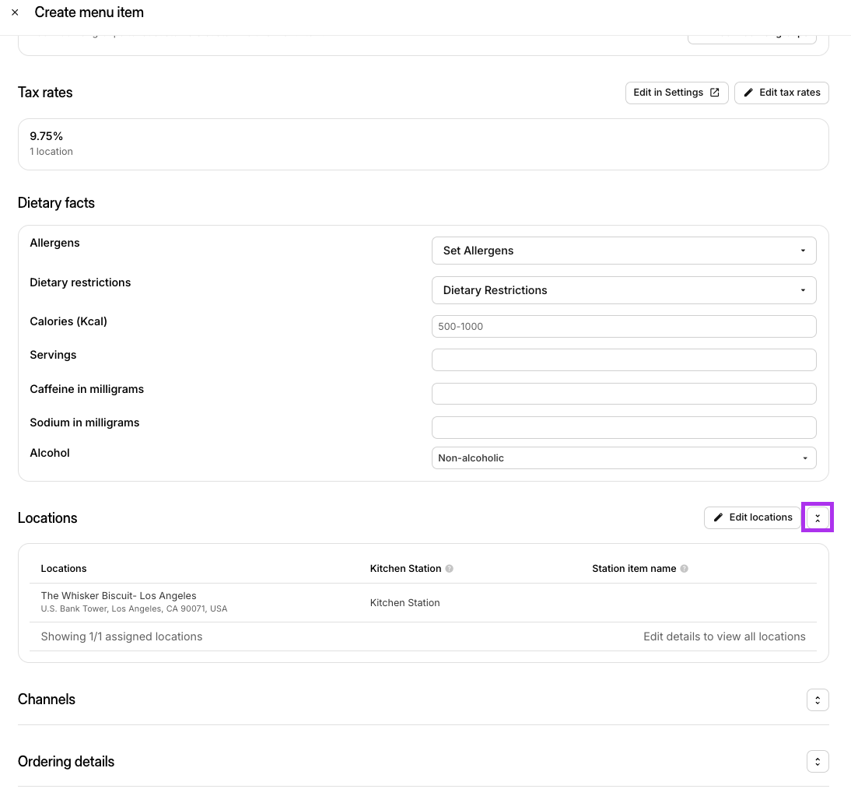Open the Dietary Restrictions dropdown
This screenshot has width=851, height=810.
(624, 290)
